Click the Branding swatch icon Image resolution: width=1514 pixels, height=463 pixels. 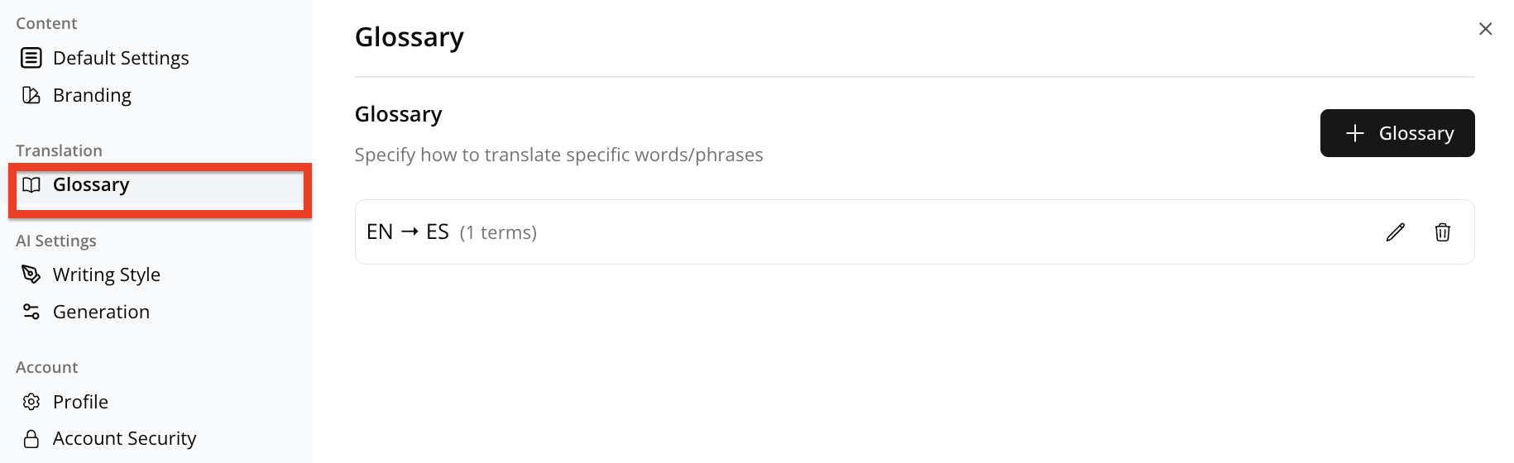[31, 95]
